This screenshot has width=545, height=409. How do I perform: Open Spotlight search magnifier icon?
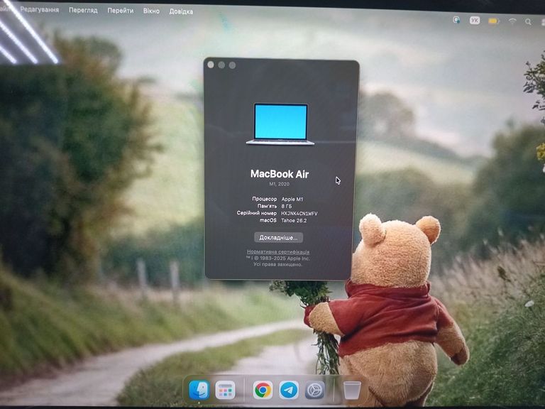(528, 22)
